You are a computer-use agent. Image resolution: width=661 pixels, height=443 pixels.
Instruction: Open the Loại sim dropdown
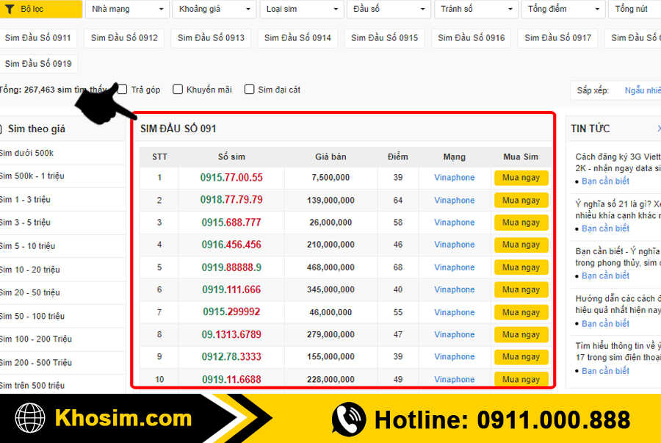point(300,9)
